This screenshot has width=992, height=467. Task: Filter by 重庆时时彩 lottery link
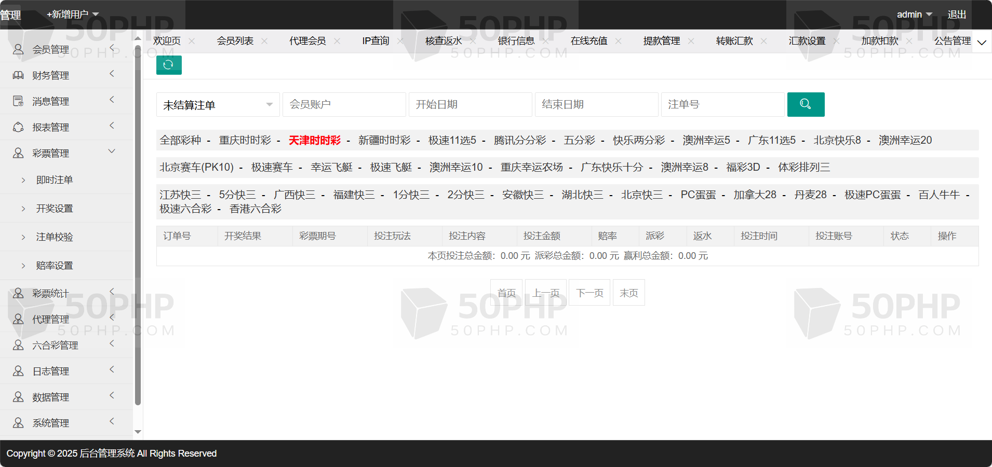coord(245,140)
